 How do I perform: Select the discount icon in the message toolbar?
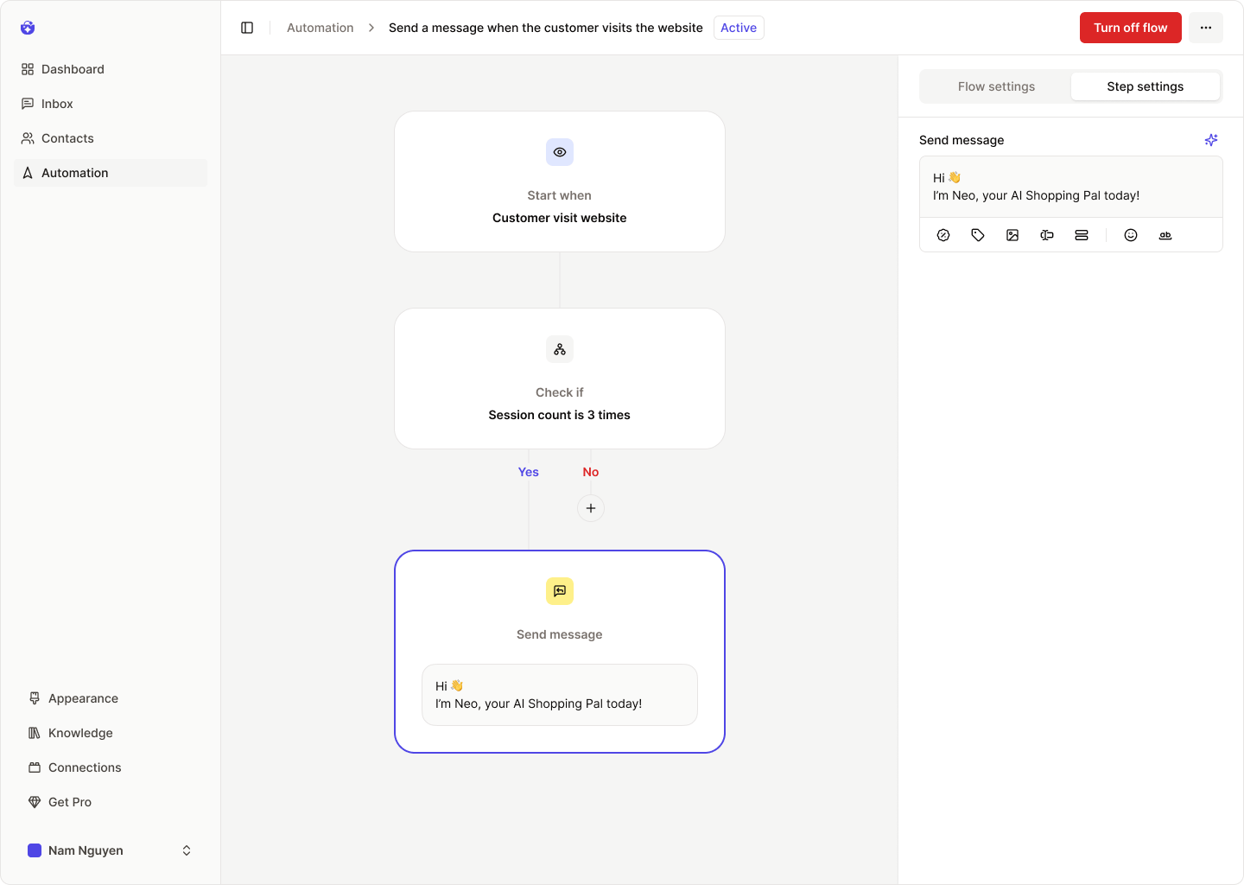943,234
